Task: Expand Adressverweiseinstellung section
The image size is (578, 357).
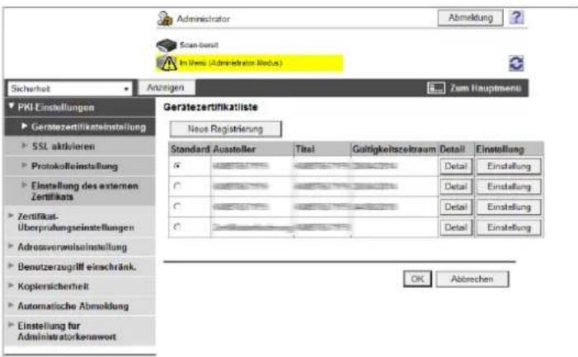Action: [x=79, y=247]
